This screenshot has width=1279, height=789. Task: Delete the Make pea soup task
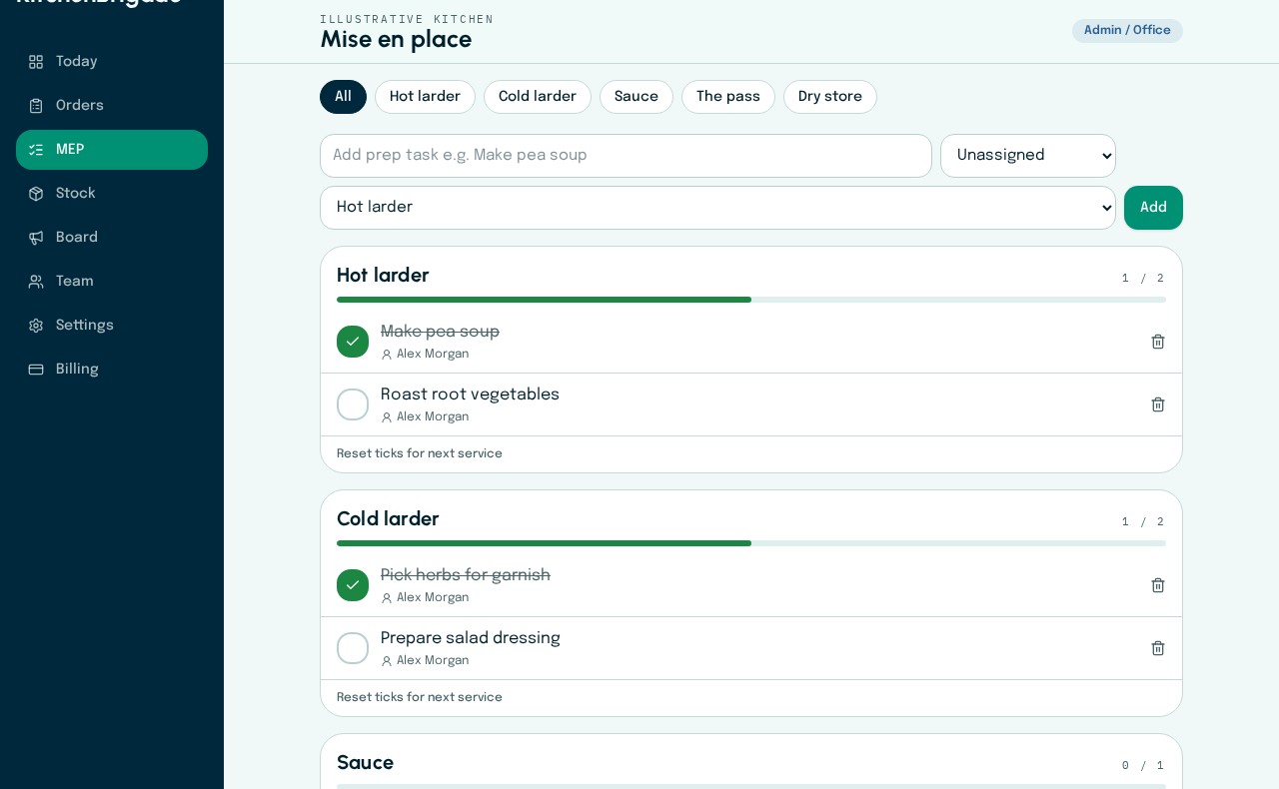tap(1158, 342)
